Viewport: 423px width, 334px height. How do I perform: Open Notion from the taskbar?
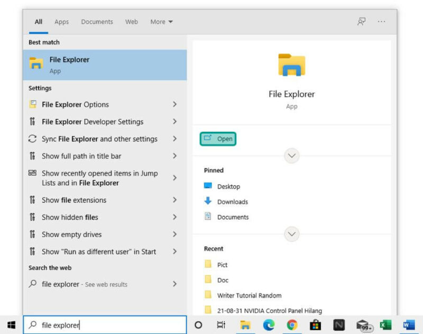(339, 325)
